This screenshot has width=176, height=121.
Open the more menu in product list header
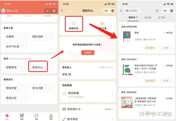[x=165, y=11]
